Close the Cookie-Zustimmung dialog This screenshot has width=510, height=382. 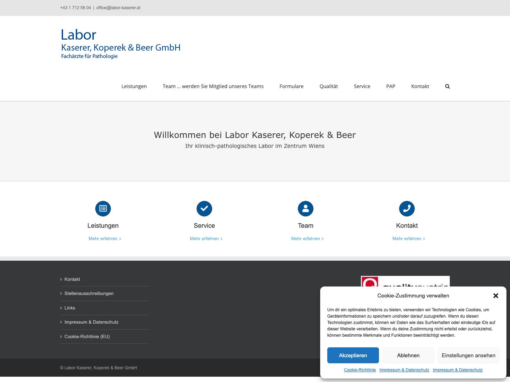[x=496, y=296]
